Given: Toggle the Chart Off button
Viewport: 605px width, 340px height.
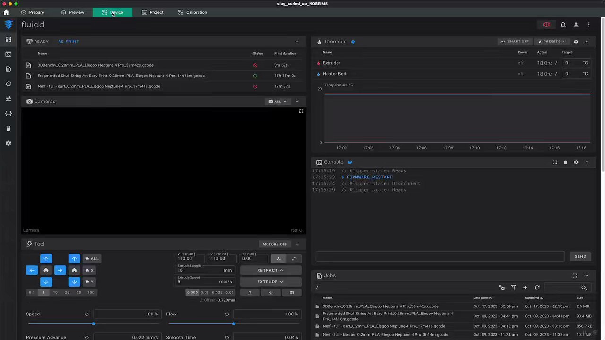Looking at the screenshot, I should pos(515,42).
